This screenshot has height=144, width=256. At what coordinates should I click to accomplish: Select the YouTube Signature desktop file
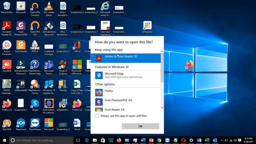point(105,28)
